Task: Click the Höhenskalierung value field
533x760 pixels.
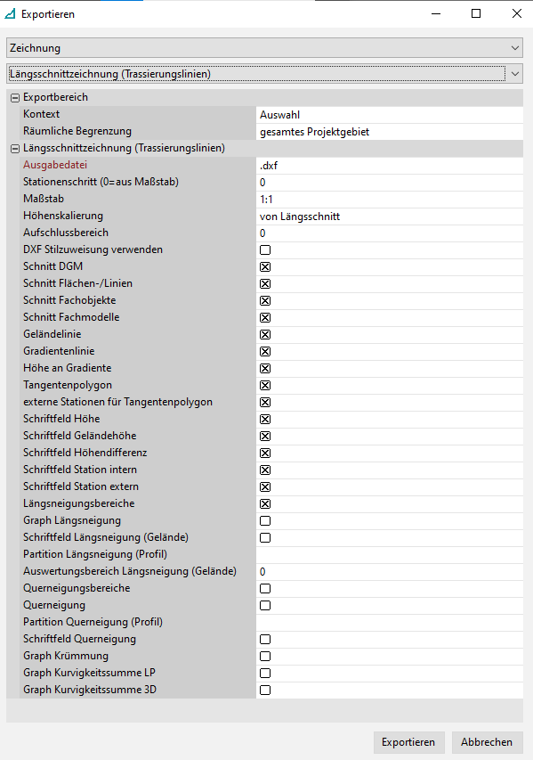Action: [x=389, y=217]
